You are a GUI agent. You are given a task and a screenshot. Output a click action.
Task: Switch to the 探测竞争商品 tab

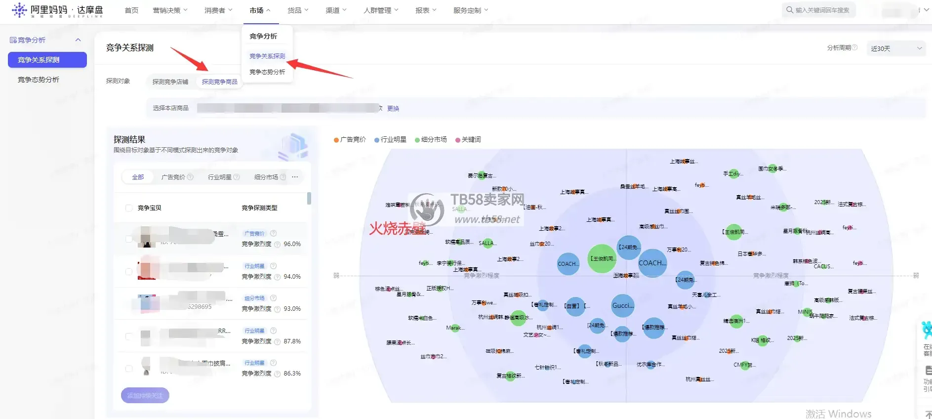pyautogui.click(x=220, y=82)
